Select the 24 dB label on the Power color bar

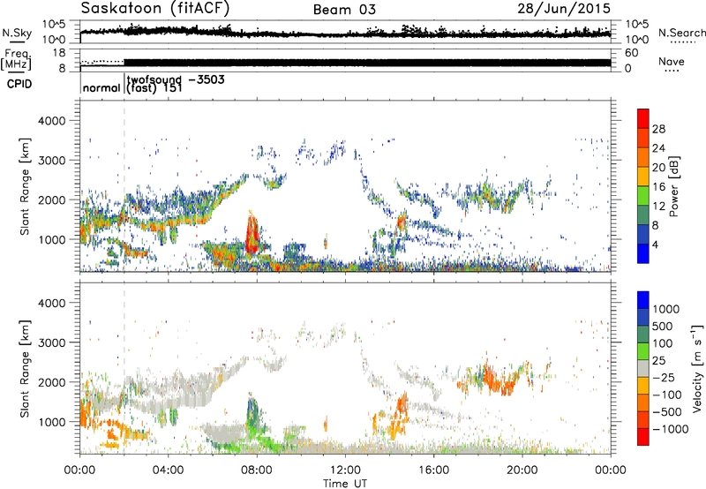(658, 148)
